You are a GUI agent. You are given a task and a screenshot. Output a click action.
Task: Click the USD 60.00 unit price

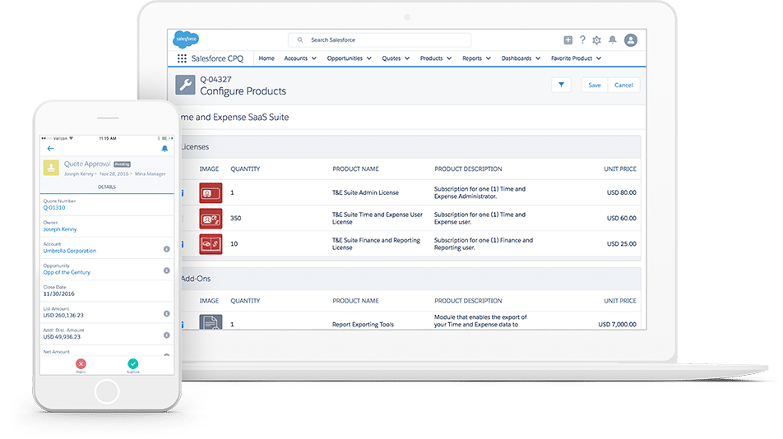point(621,219)
